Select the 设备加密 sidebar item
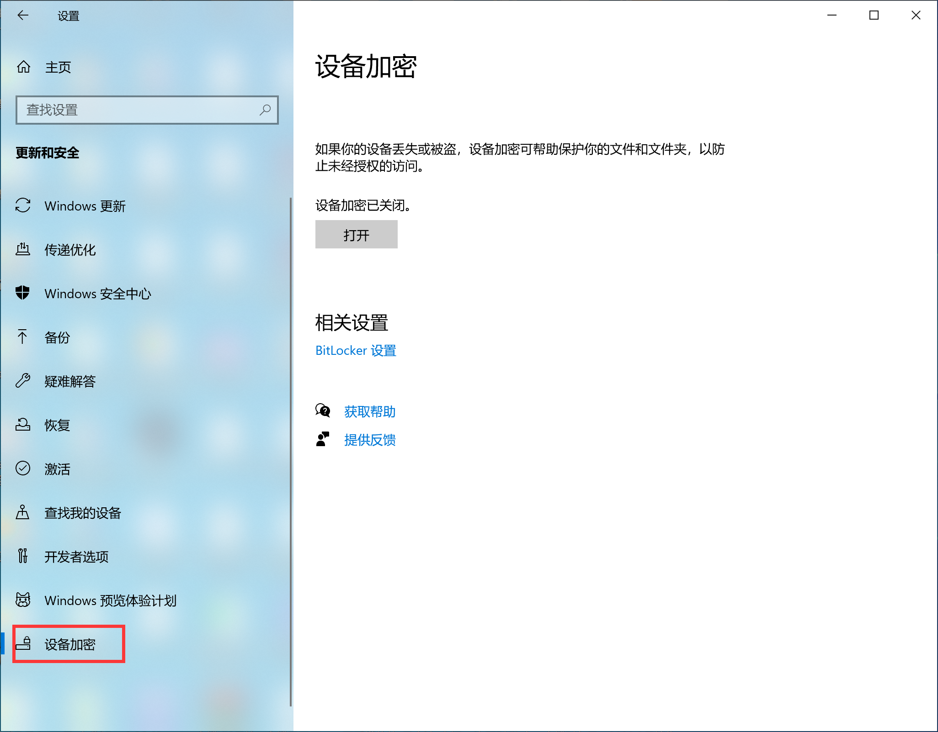938x732 pixels. click(69, 644)
